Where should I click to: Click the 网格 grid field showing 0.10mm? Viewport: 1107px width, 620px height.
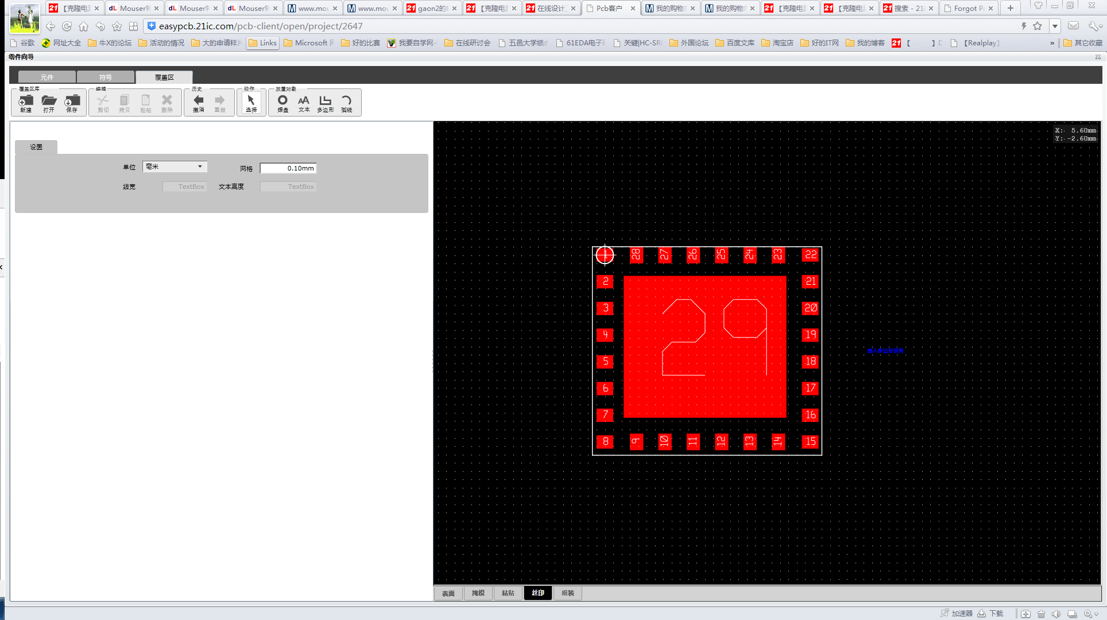pos(288,168)
